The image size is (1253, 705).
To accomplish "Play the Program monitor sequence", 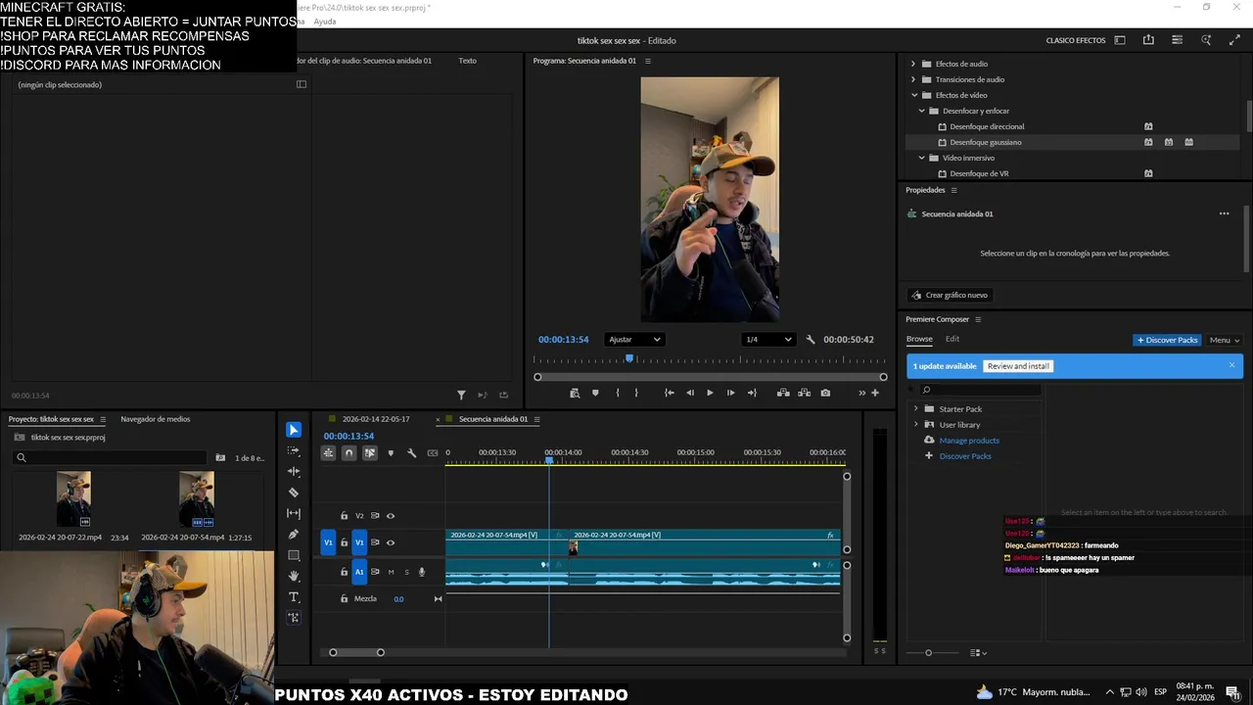I will (x=710, y=393).
